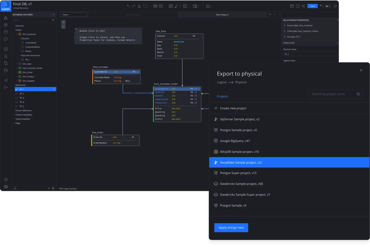The width and height of the screenshot is (370, 247).
Task: Open the tables grid sidebar icon
Action: [x=6, y=25]
